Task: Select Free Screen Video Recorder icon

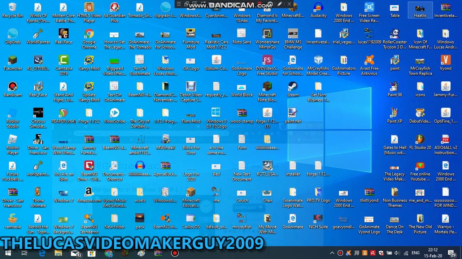Action: click(369, 13)
